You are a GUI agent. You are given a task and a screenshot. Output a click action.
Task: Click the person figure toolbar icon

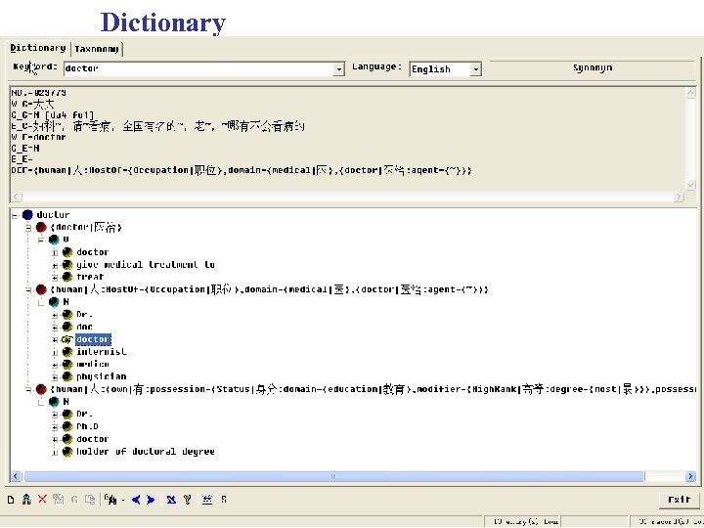click(x=26, y=500)
